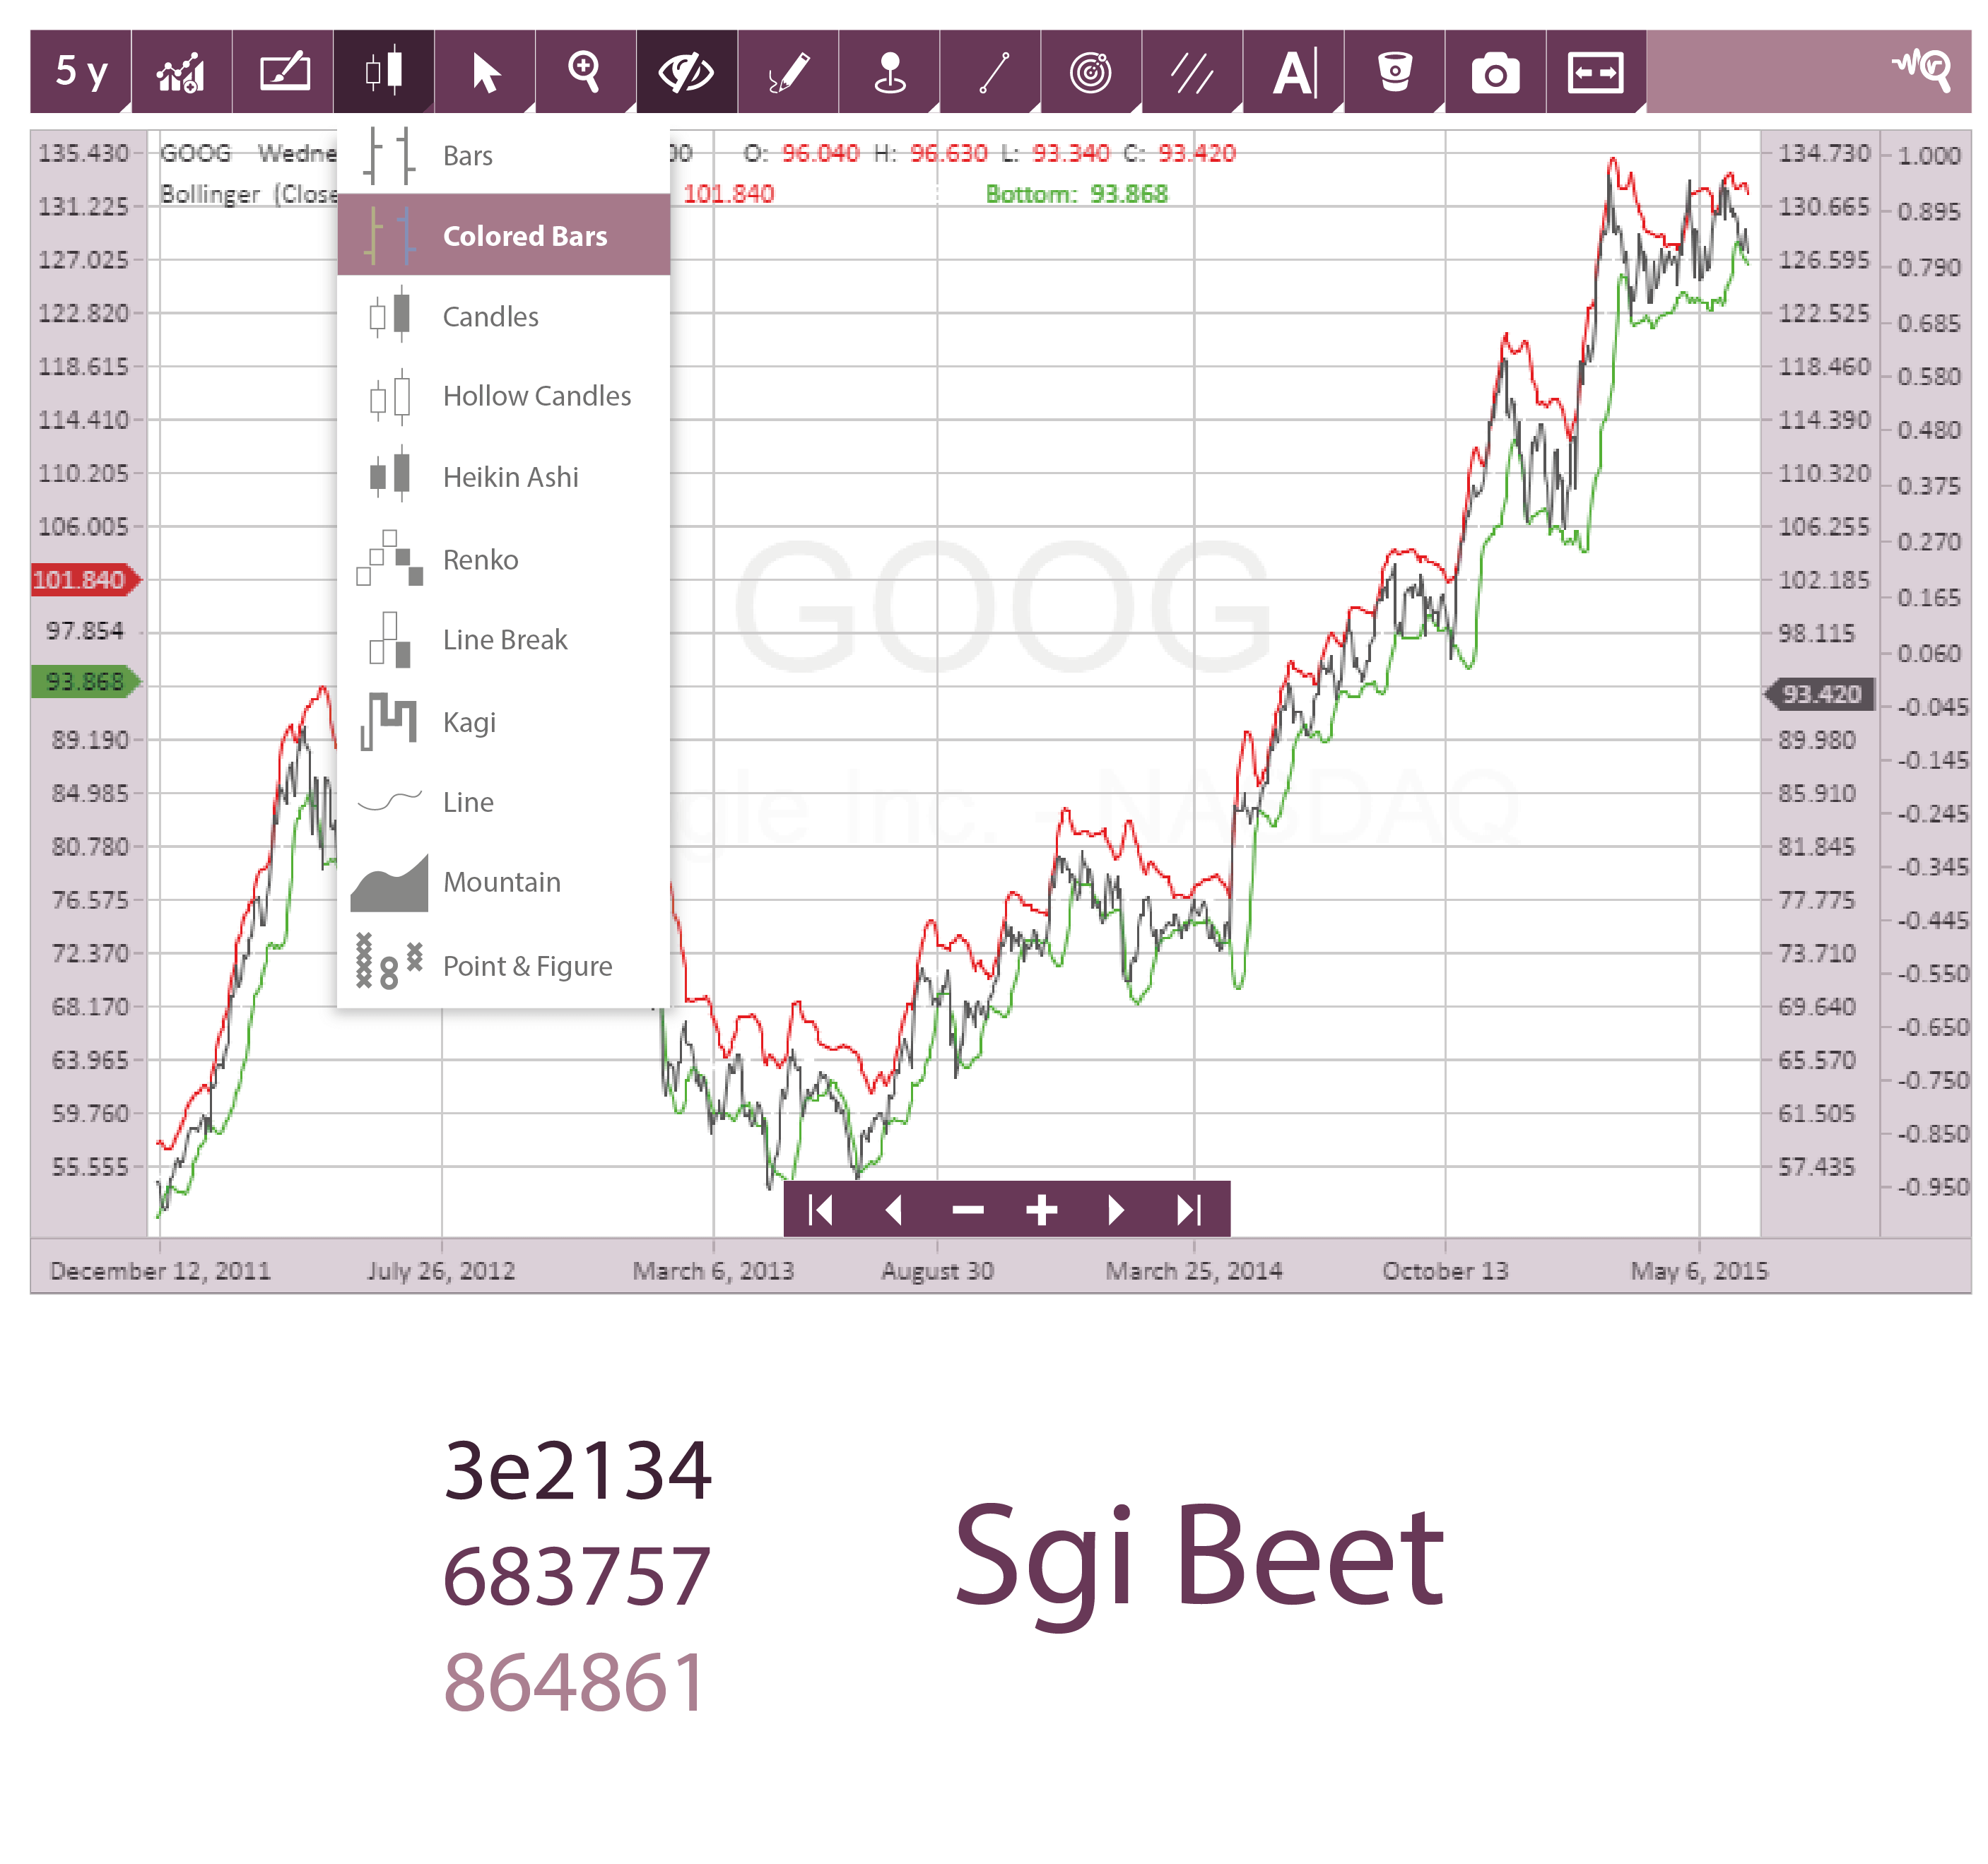Select Heikin Ashi chart type
This screenshot has height=1864, width=1988.
point(510,478)
